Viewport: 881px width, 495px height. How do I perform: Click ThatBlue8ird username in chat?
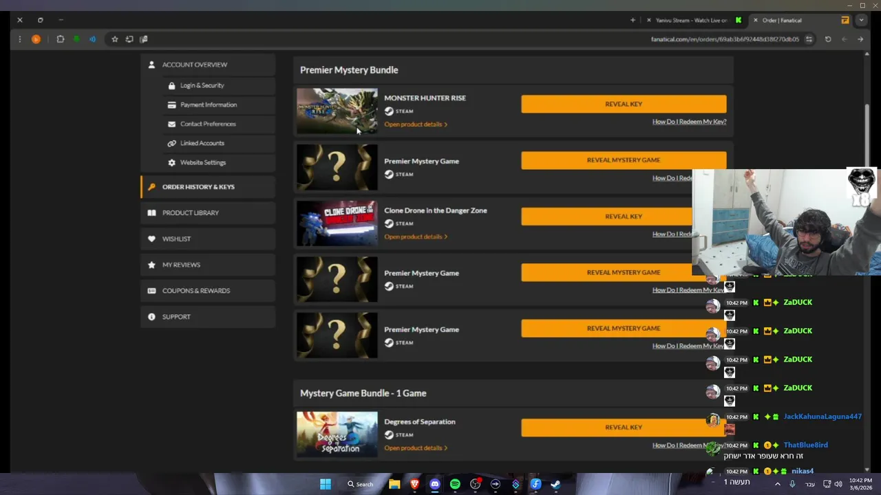pos(805,445)
